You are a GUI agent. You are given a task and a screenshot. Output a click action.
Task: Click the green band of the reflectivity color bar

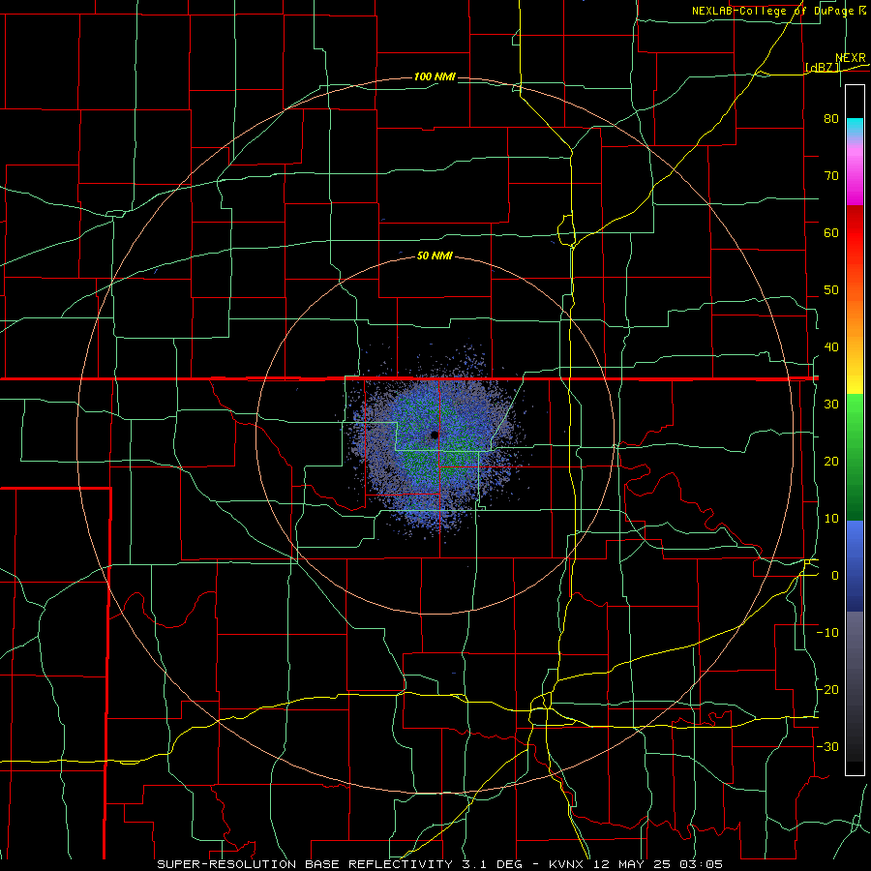pos(855,457)
